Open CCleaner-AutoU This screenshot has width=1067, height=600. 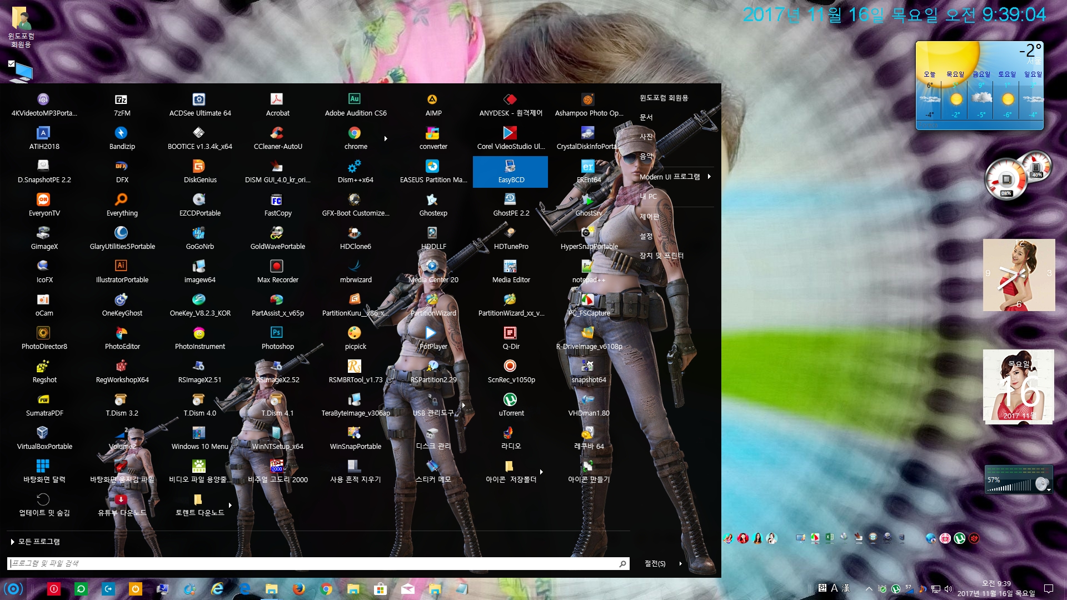277,139
